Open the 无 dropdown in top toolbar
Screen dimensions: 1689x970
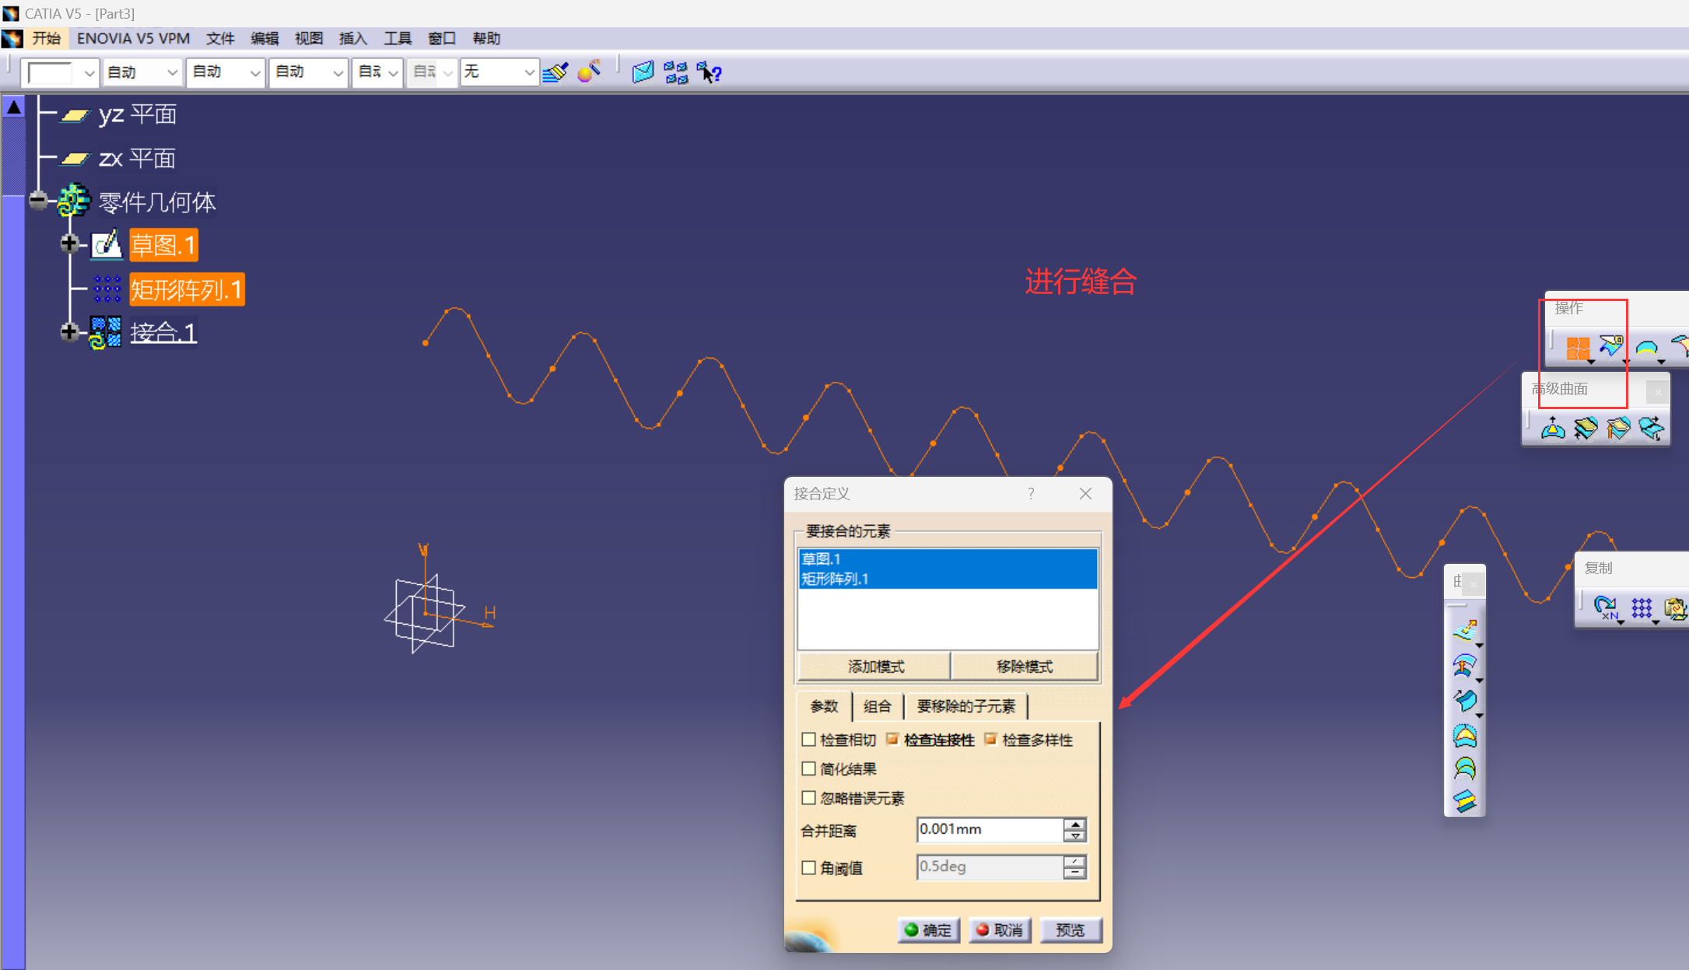(529, 72)
